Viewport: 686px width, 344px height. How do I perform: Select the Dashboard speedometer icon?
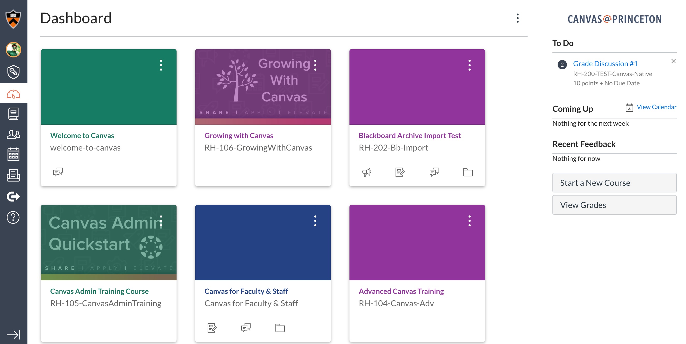[x=13, y=94]
